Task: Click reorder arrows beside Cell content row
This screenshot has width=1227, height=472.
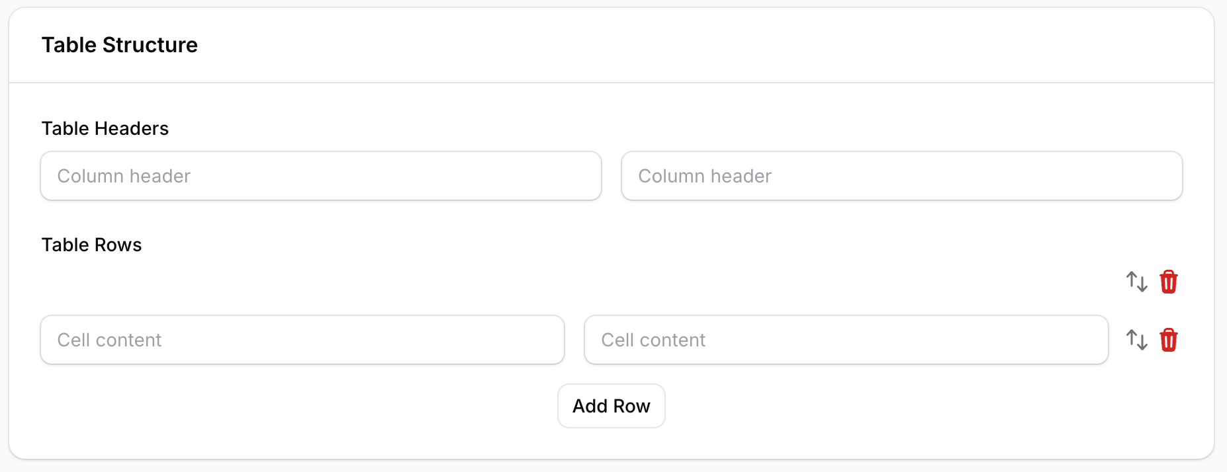Action: [x=1136, y=340]
